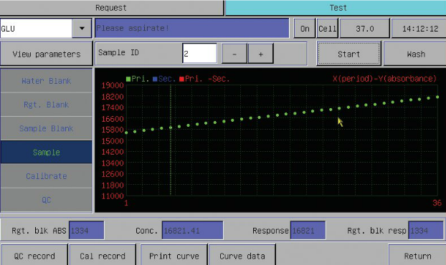Open the GLU test dropdown arrow
The image size is (446, 265).
pos(82,28)
